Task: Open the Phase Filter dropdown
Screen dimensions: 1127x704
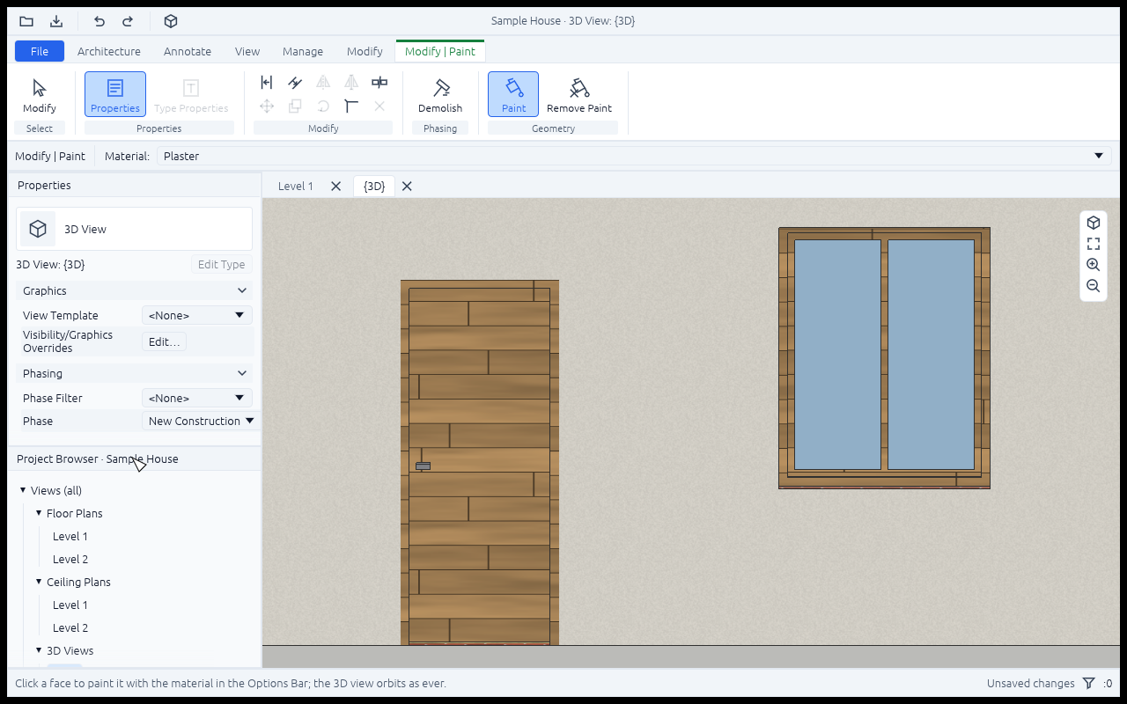Action: [x=197, y=398]
